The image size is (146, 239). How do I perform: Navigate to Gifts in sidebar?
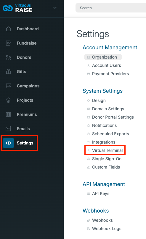pyautogui.click(x=21, y=72)
